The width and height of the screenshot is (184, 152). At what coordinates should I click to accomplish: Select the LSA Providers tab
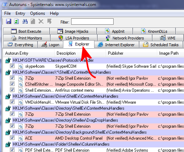tap(74, 38)
